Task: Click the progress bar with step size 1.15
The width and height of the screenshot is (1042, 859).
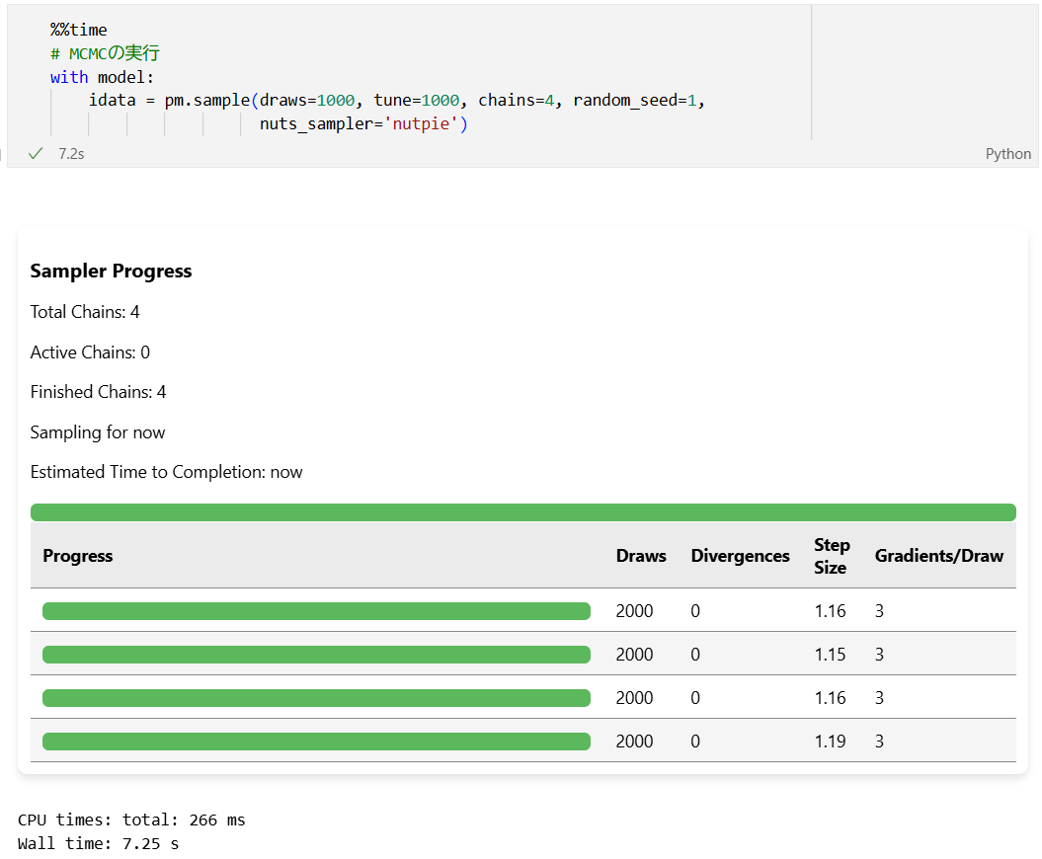Action: [316, 655]
